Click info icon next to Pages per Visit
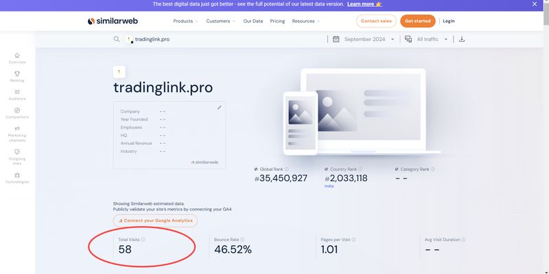This screenshot has height=274, width=549. coord(353,240)
